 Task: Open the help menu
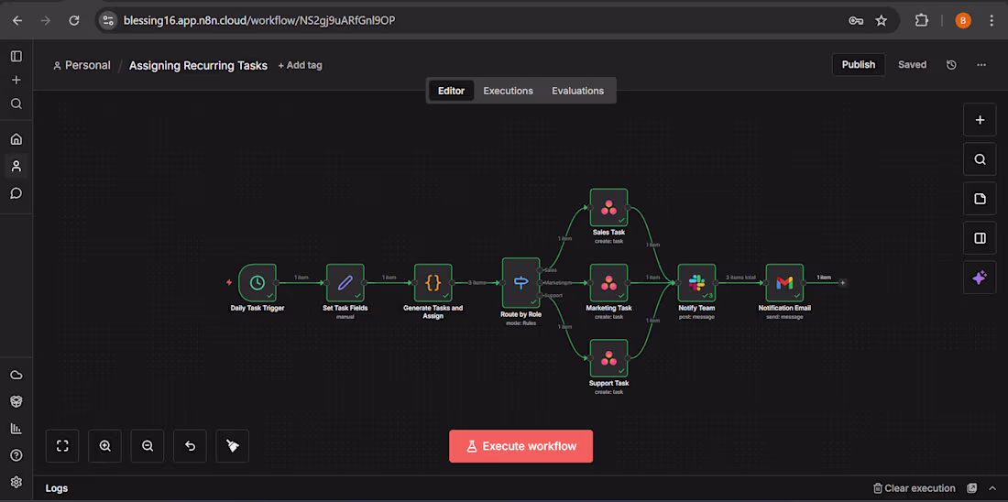[16, 455]
